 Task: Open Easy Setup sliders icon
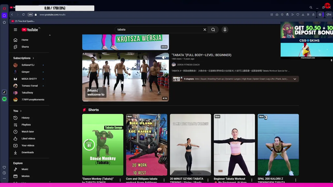tap(308, 15)
